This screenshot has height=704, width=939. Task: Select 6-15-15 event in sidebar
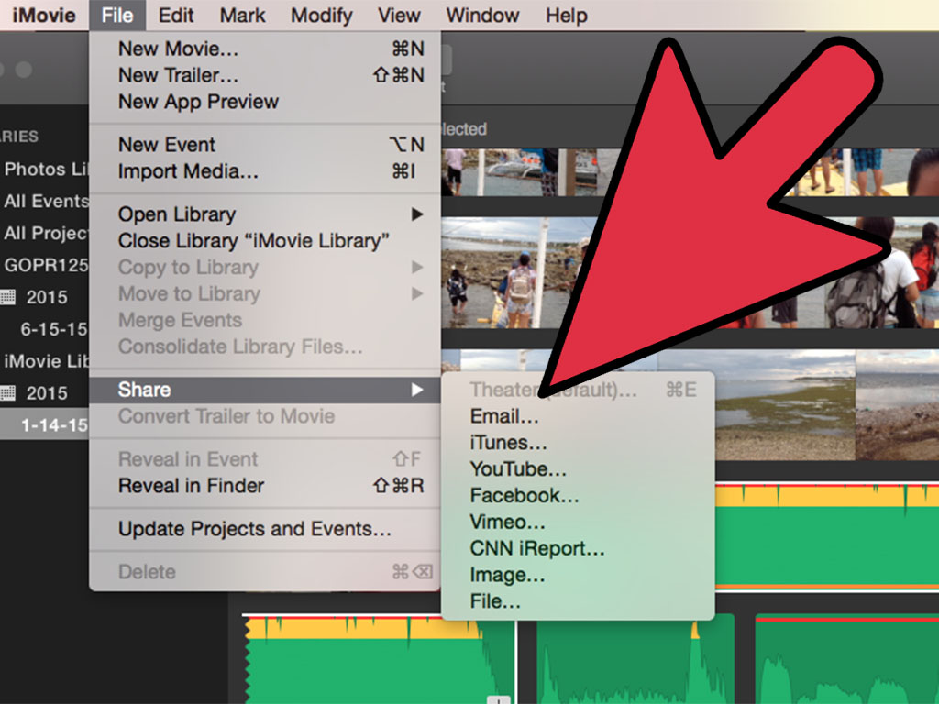click(x=53, y=329)
